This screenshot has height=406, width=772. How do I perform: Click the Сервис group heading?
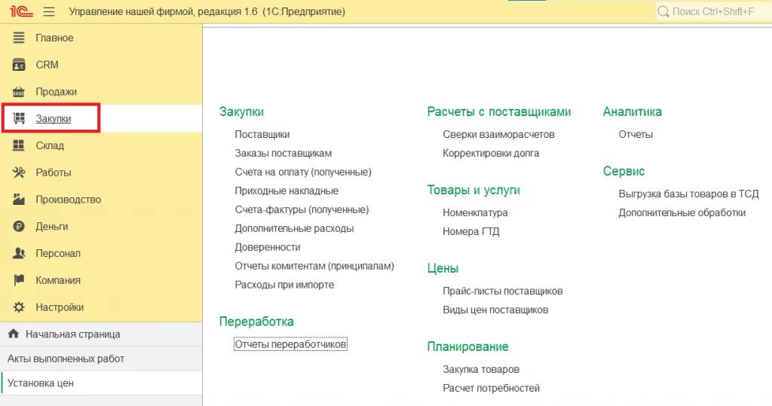click(x=623, y=171)
